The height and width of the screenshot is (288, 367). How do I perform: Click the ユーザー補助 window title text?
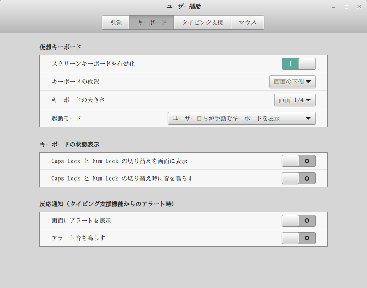[183, 6]
